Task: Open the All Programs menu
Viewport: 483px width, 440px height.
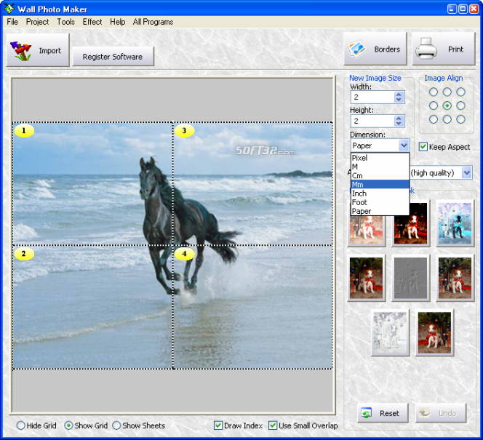Action: pos(153,22)
